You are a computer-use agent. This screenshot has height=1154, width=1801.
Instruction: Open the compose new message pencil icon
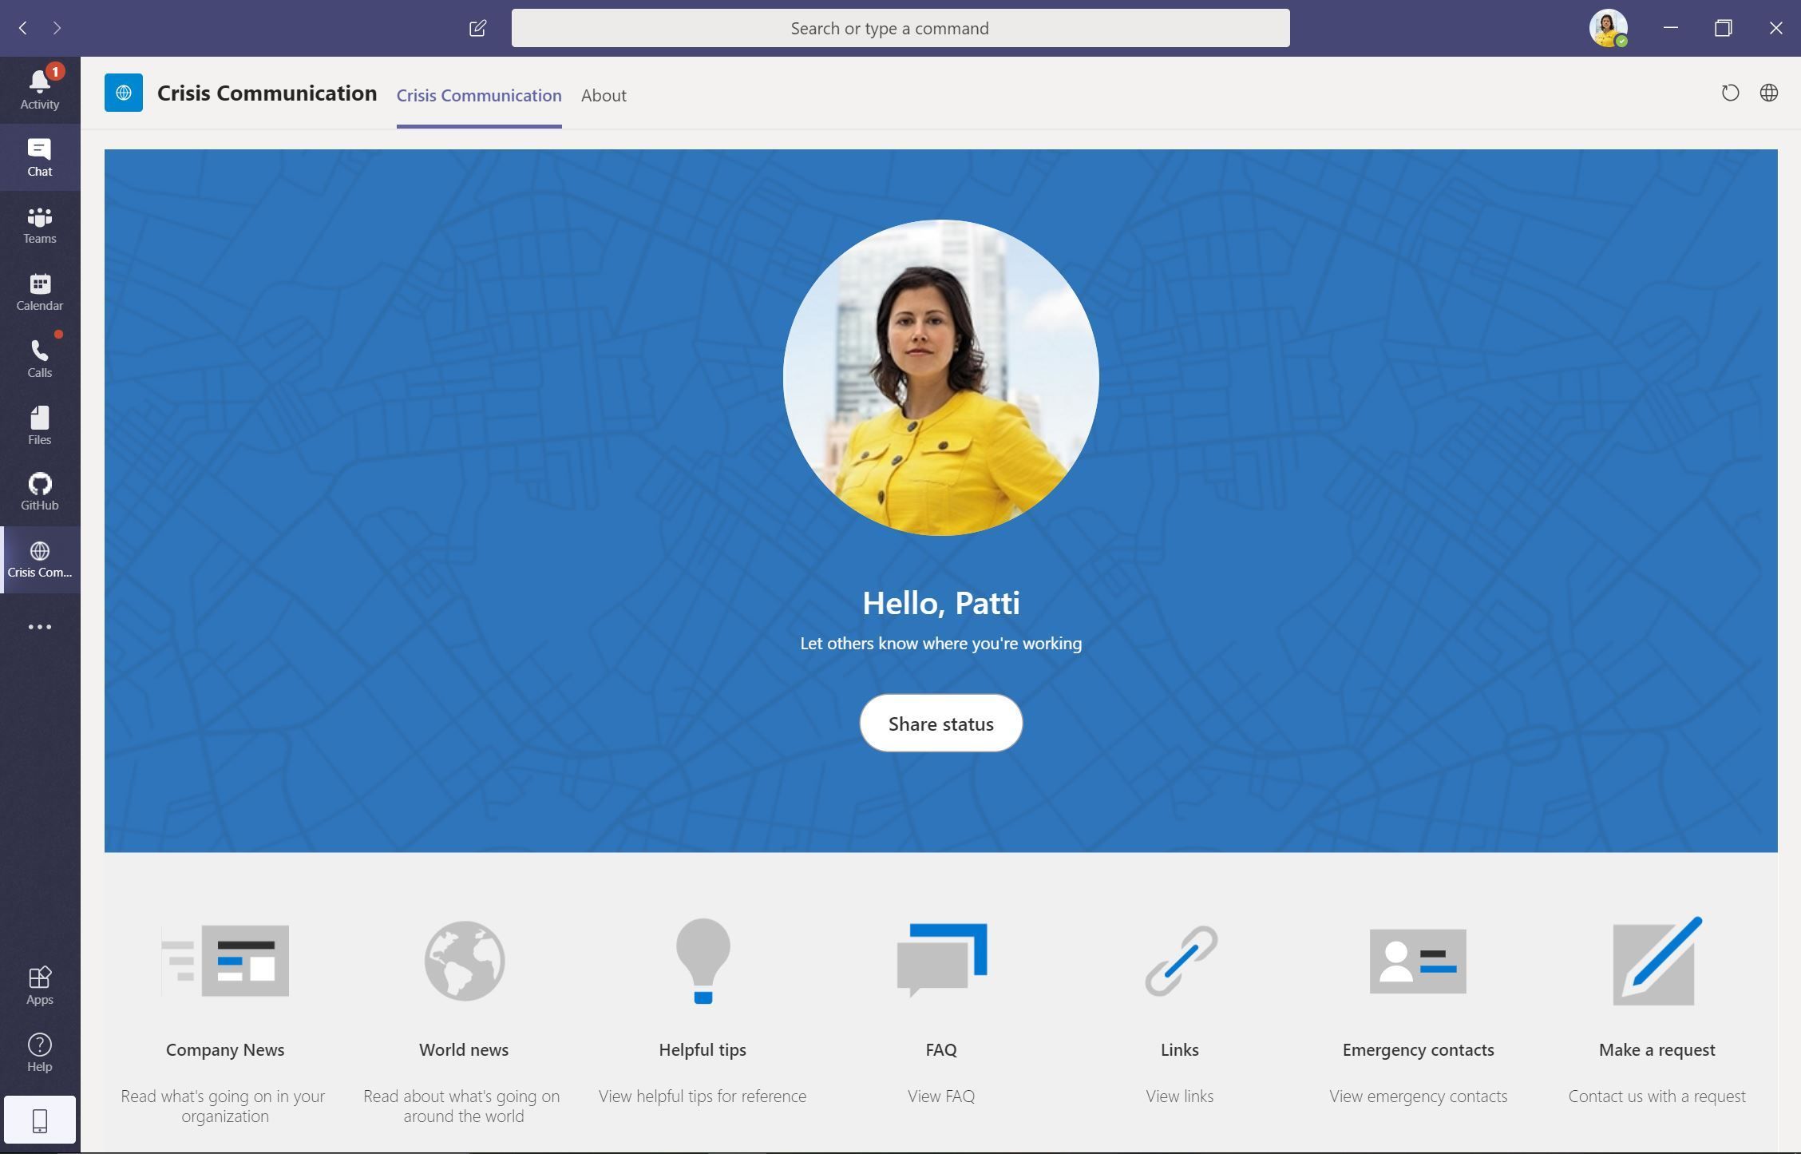pyautogui.click(x=477, y=27)
